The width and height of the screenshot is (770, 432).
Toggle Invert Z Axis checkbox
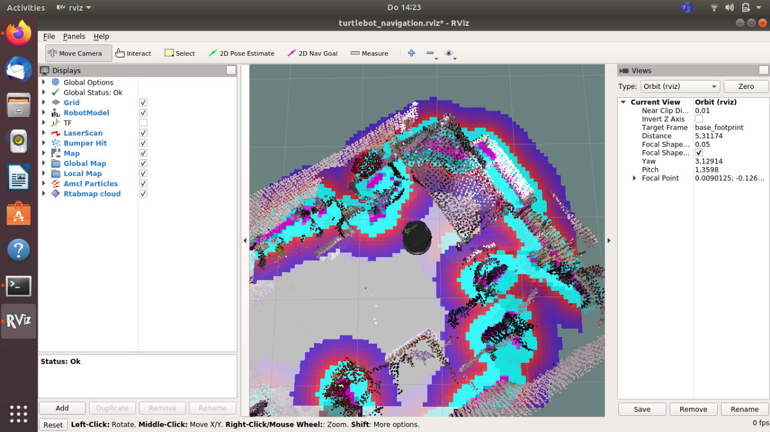[x=699, y=119]
